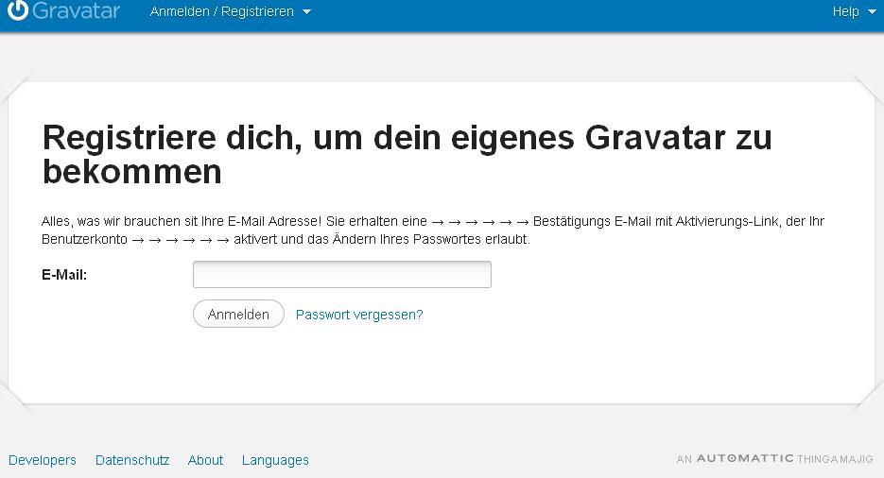Expand the arrow beside Anmelden / Registrieren
The width and height of the screenshot is (884, 478).
coord(306,12)
